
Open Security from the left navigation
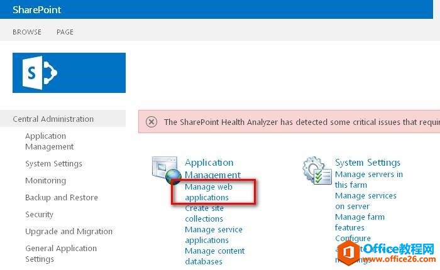[39, 215]
